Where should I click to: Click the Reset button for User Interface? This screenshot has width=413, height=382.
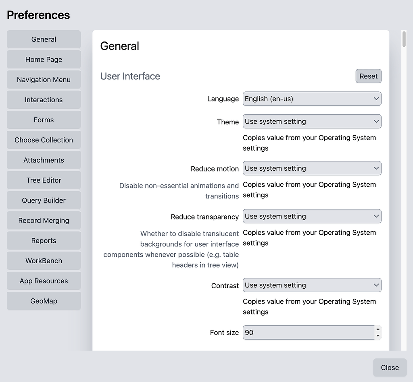[368, 76]
